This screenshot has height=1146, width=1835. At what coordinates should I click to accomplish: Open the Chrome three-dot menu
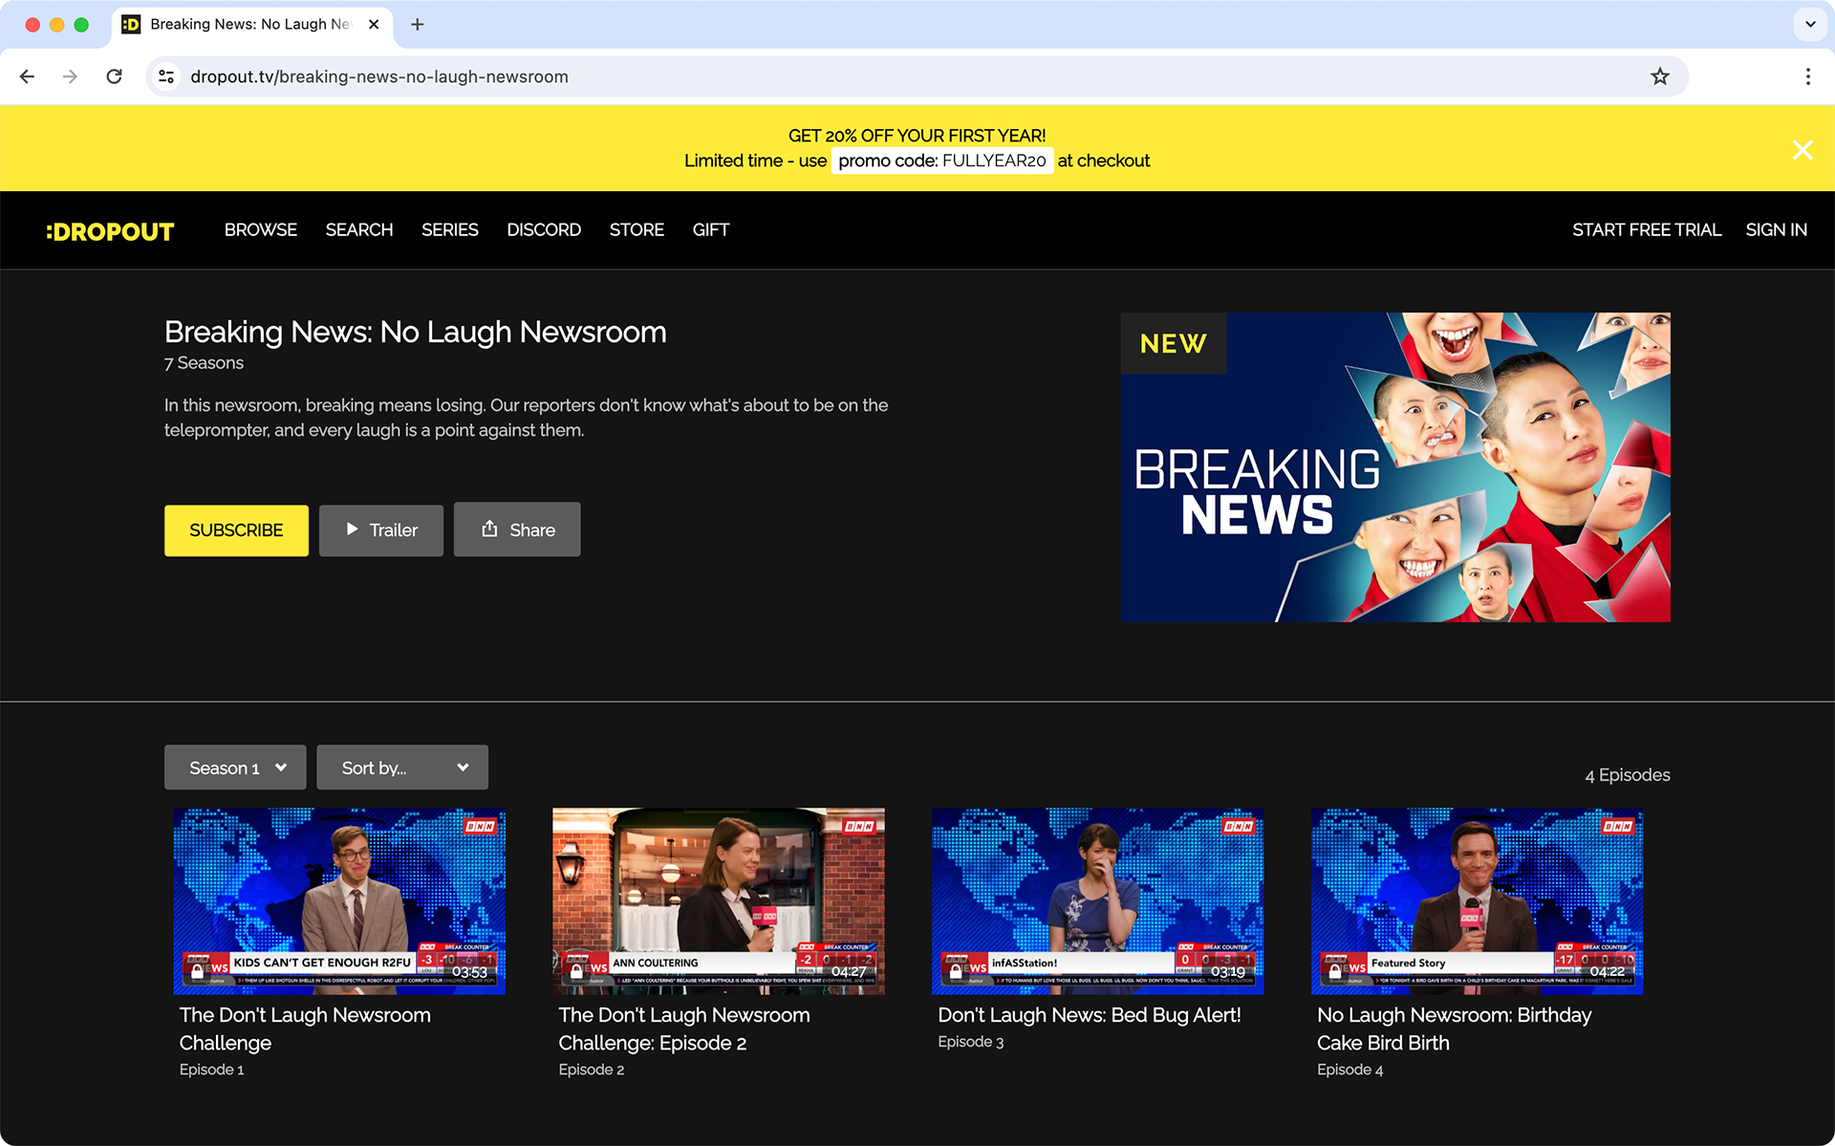click(1807, 76)
